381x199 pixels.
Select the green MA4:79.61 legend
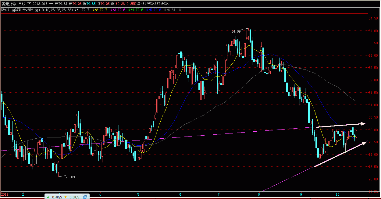point(136,10)
